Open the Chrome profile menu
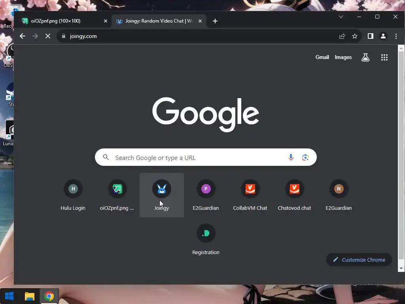 click(x=383, y=36)
